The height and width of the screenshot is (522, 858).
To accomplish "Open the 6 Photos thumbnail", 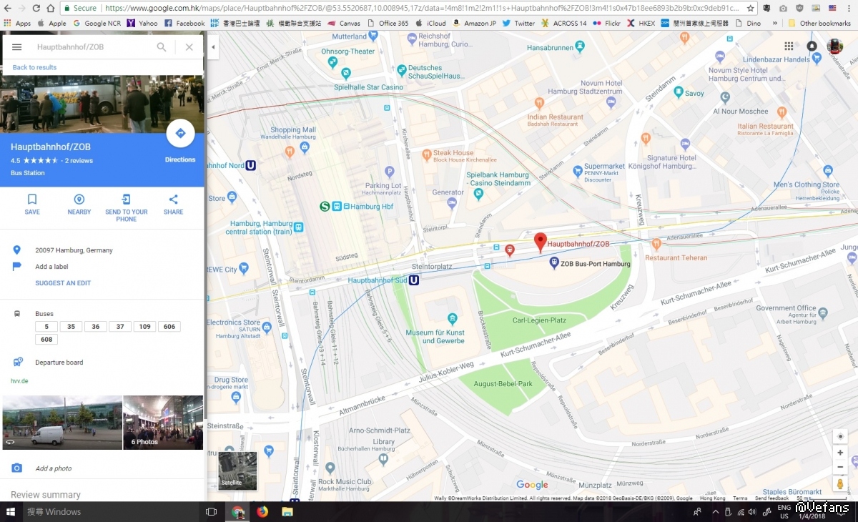I will 163,423.
